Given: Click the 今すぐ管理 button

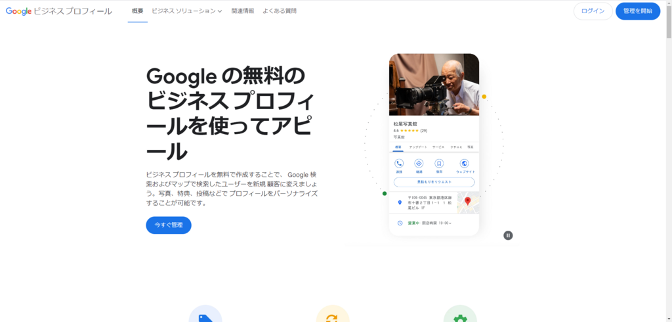Looking at the screenshot, I should [169, 225].
